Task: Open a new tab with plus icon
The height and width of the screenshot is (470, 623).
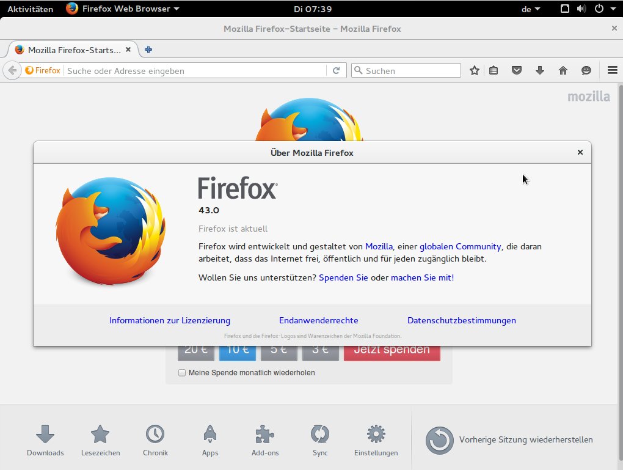Action: click(148, 50)
